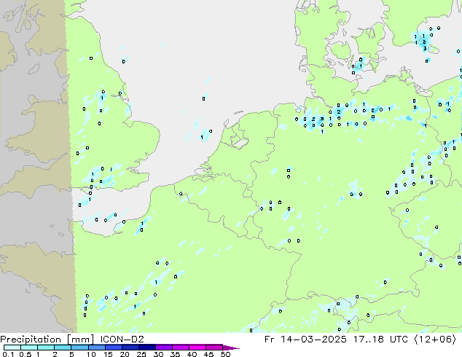Click the 'ICON-D2' model label
This screenshot has width=462, height=357.
click(122, 340)
